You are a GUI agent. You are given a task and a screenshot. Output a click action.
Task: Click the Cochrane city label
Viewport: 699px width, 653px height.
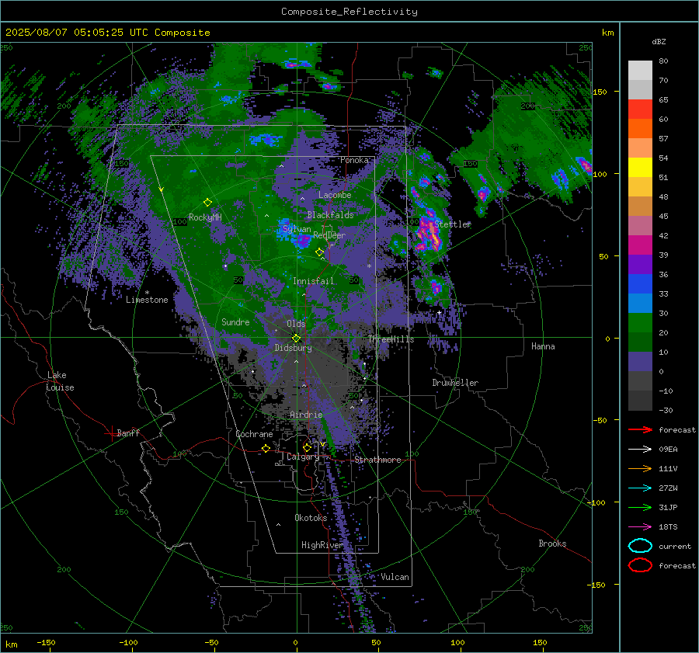tap(254, 434)
